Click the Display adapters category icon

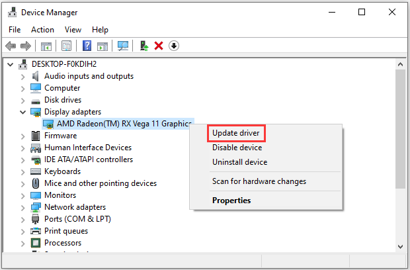[x=36, y=112]
